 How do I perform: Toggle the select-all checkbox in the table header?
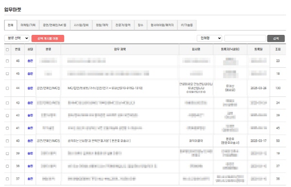click(x=7, y=49)
